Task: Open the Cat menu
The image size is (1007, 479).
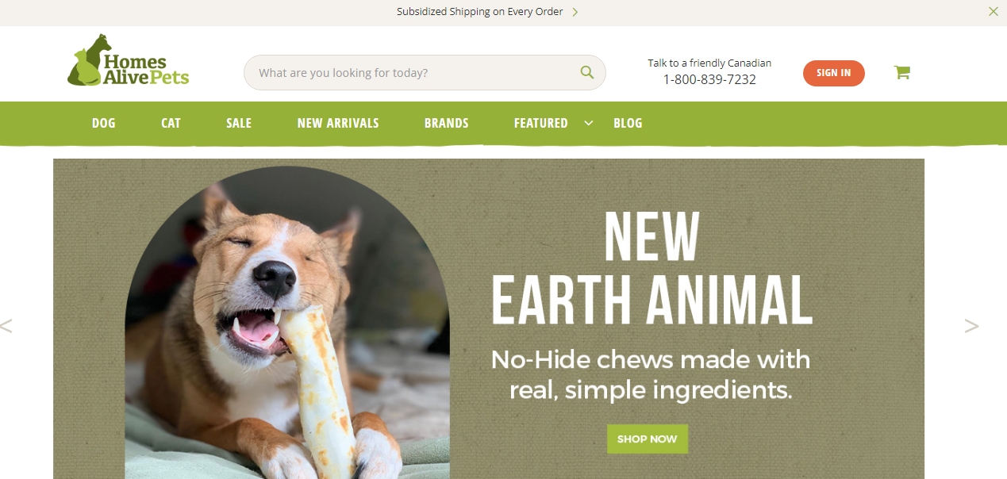Action: [x=171, y=123]
